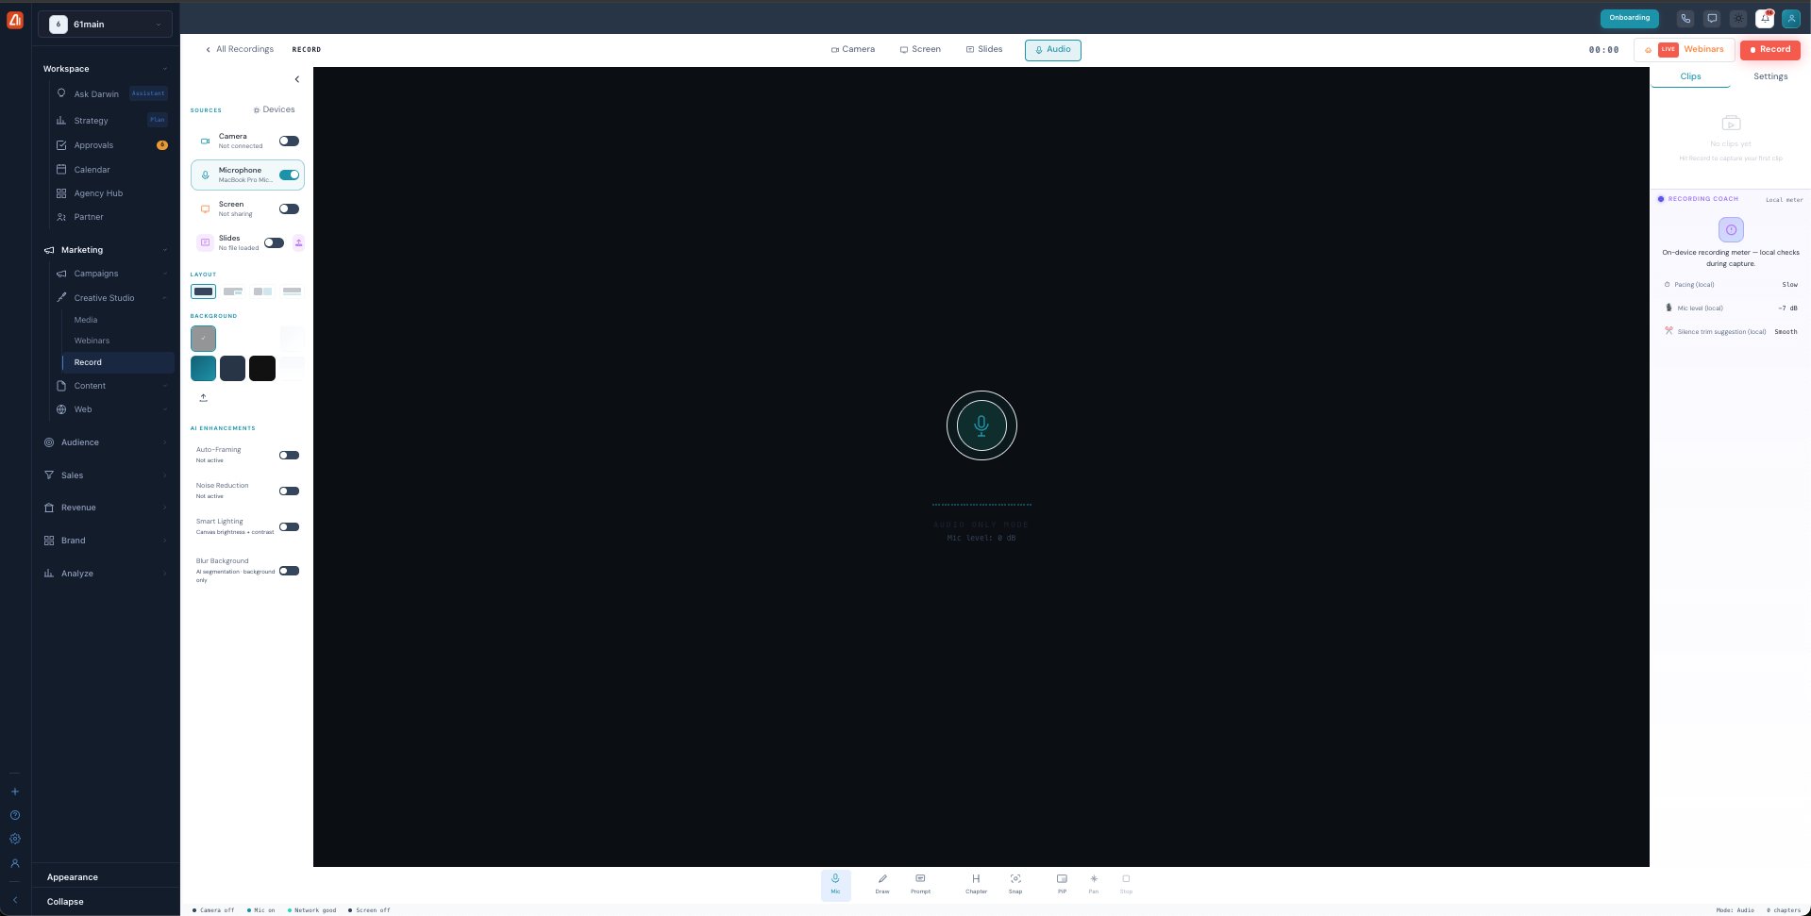Viewport: 1811px width, 916px height.
Task: Switch to the Camera mode tab
Action: click(x=853, y=49)
